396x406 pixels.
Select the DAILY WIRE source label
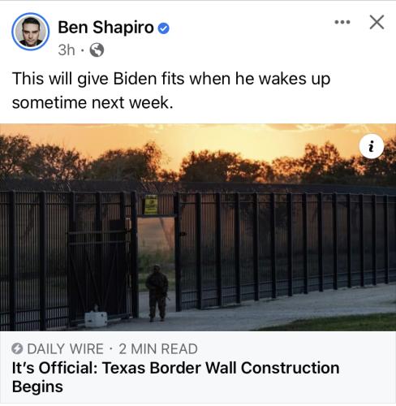pos(66,348)
